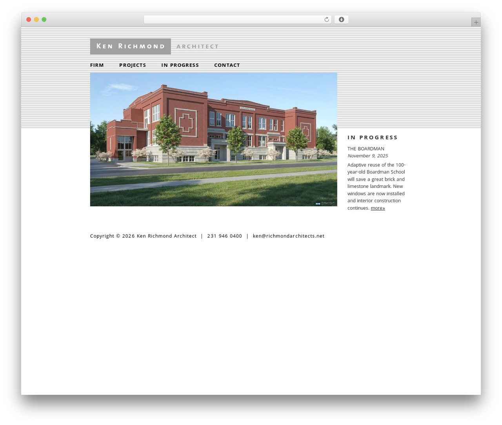Focus the browser address bar
Screen dimensions: 502x425
pyautogui.click(x=237, y=20)
